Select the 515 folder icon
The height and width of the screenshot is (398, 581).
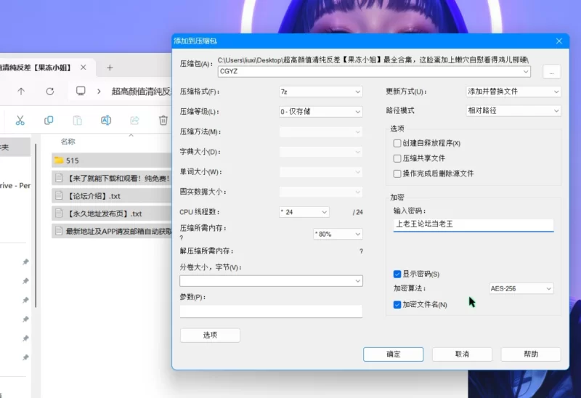tap(59, 160)
